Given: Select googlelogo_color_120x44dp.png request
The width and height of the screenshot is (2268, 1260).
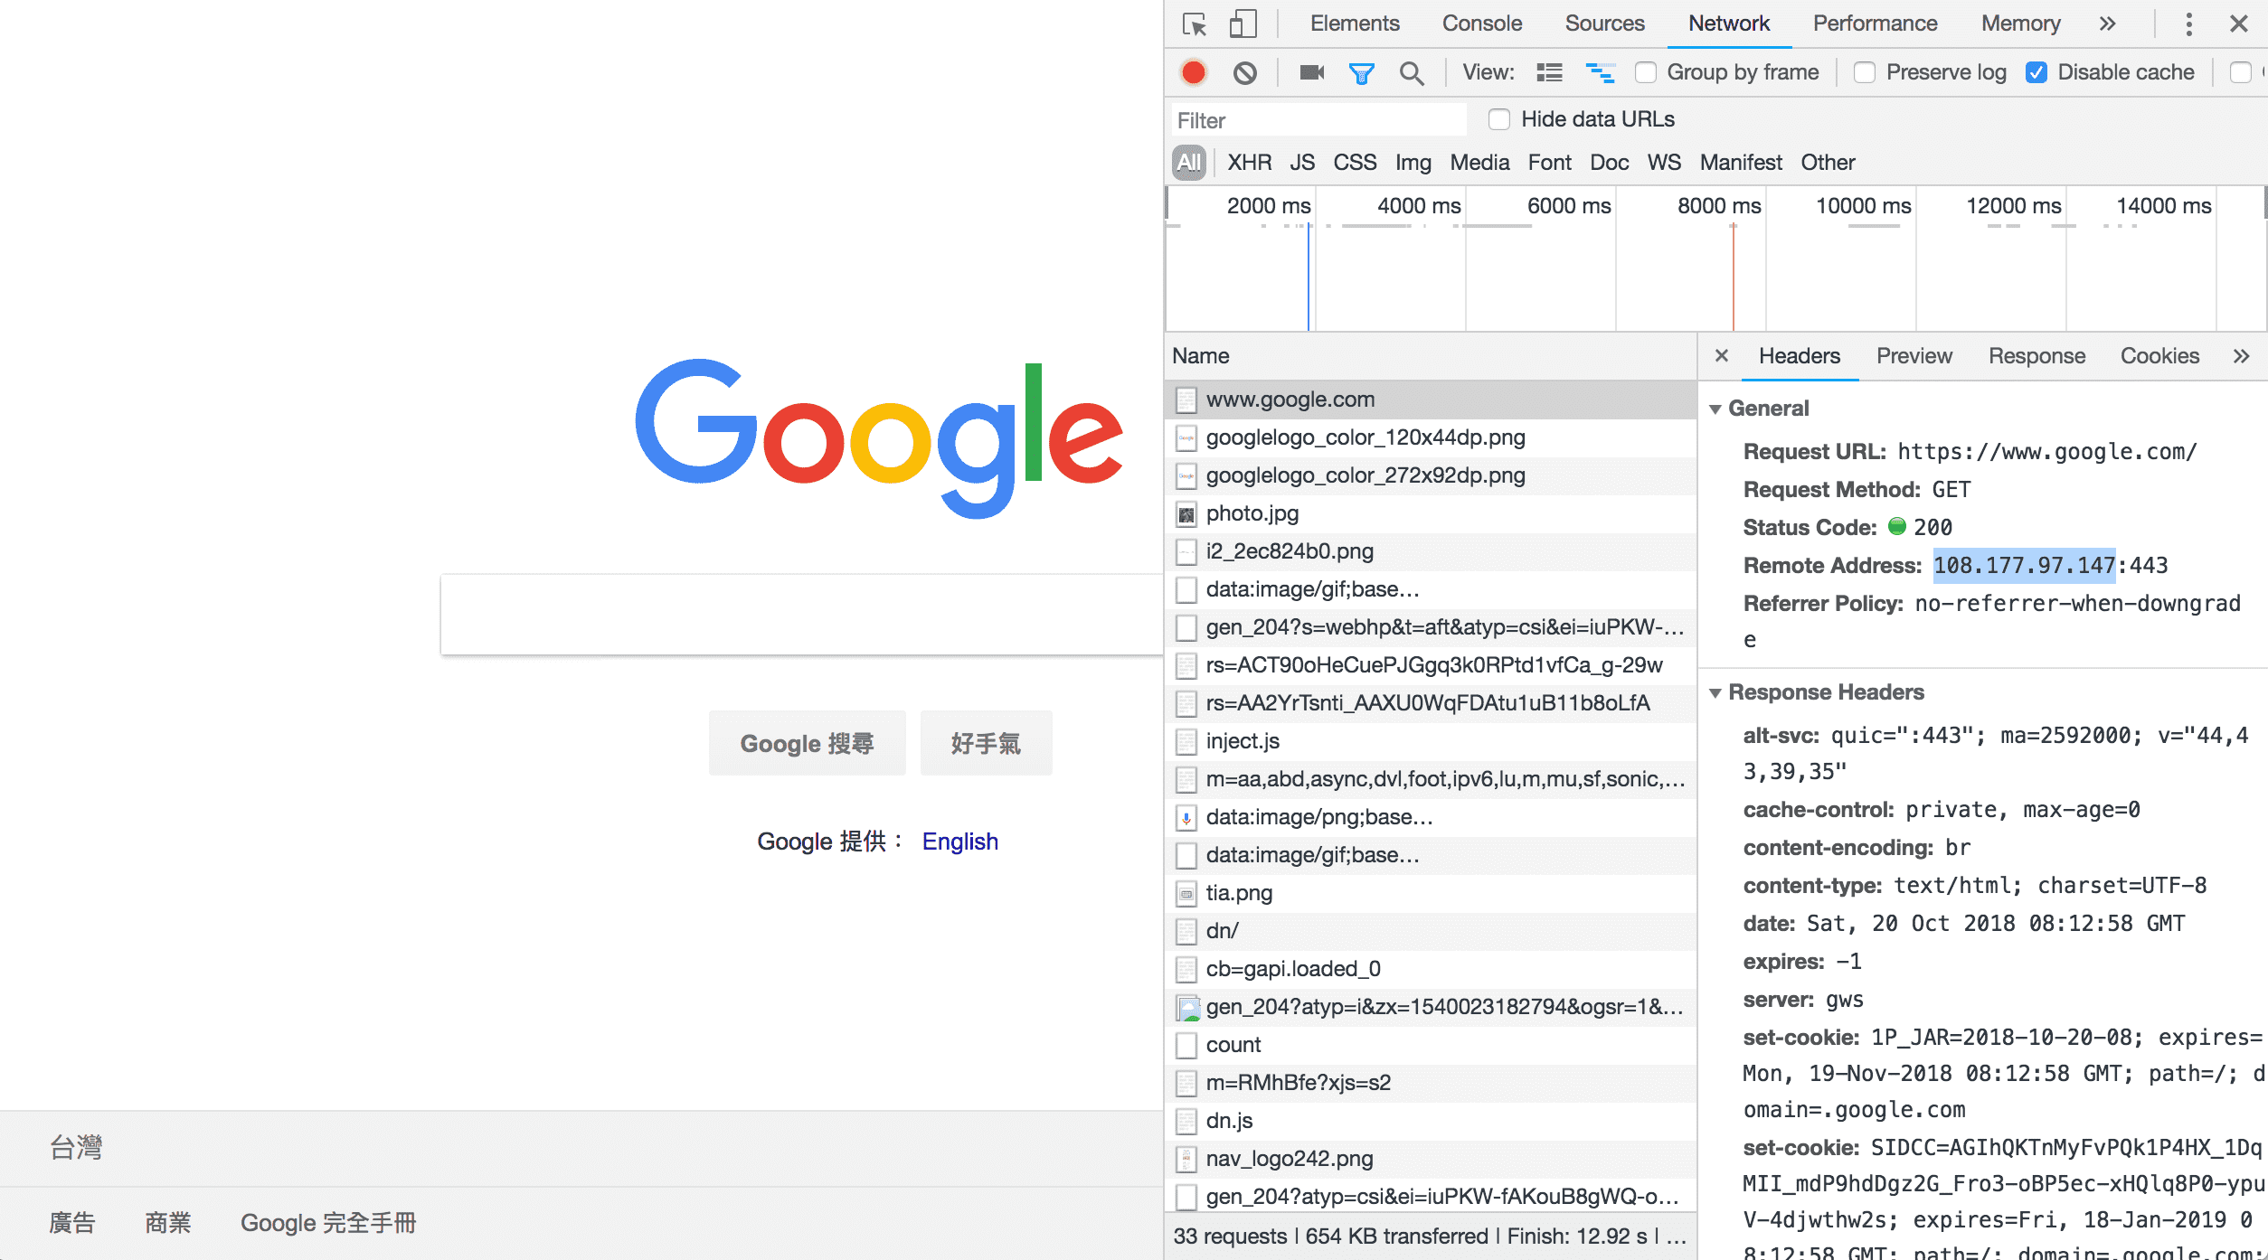Looking at the screenshot, I should click(1431, 437).
